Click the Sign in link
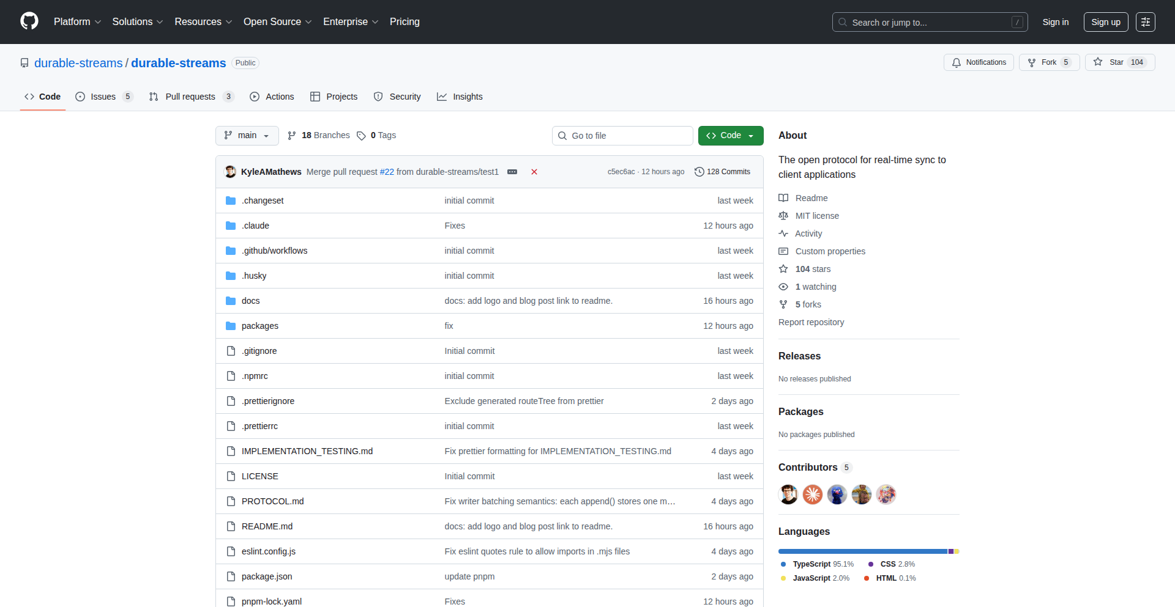The image size is (1175, 607). point(1056,22)
